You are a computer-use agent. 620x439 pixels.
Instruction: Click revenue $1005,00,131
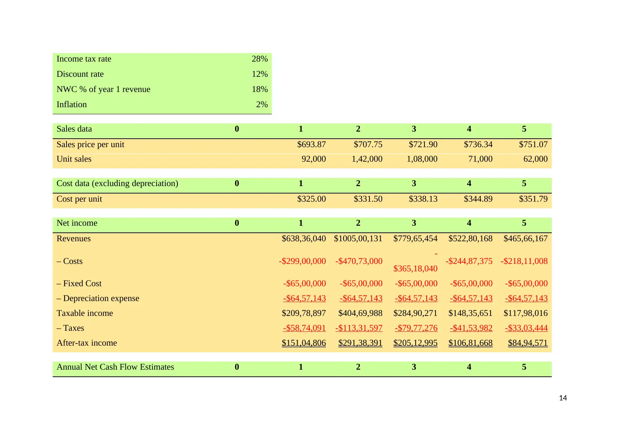[358, 238]
